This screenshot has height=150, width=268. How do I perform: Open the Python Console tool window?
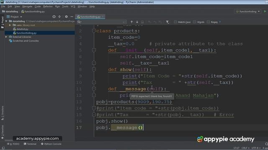51,144
